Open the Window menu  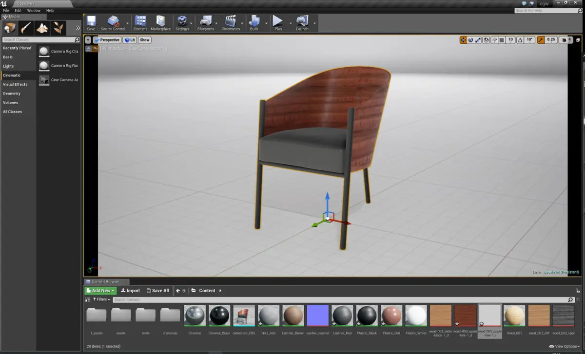(x=34, y=10)
